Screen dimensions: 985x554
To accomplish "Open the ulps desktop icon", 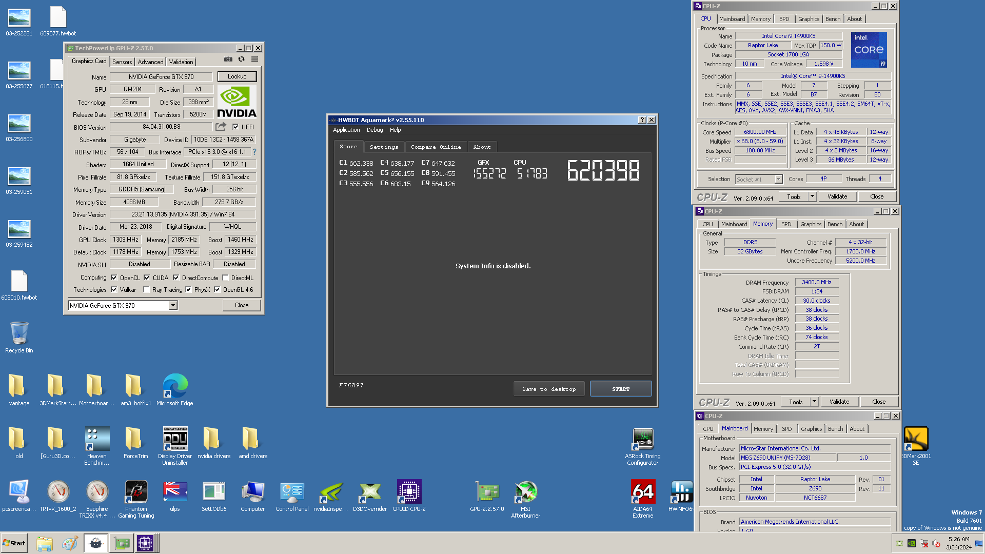I will pyautogui.click(x=175, y=496).
